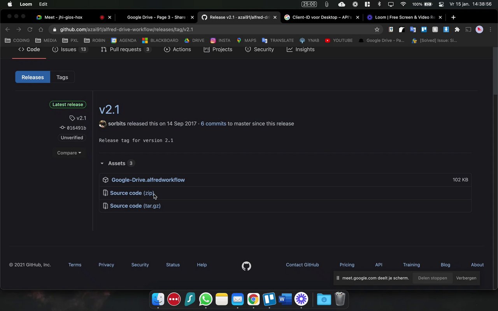Go back to the previous page

[x=8, y=30]
